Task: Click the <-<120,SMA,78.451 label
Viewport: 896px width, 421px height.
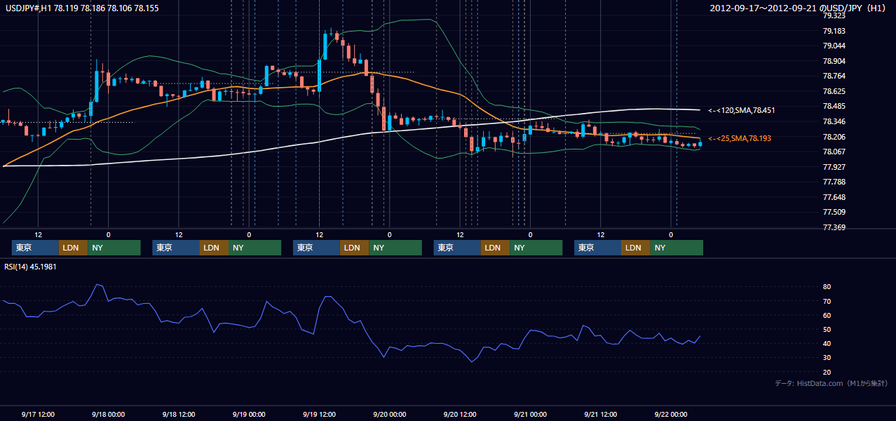Action: tap(741, 110)
